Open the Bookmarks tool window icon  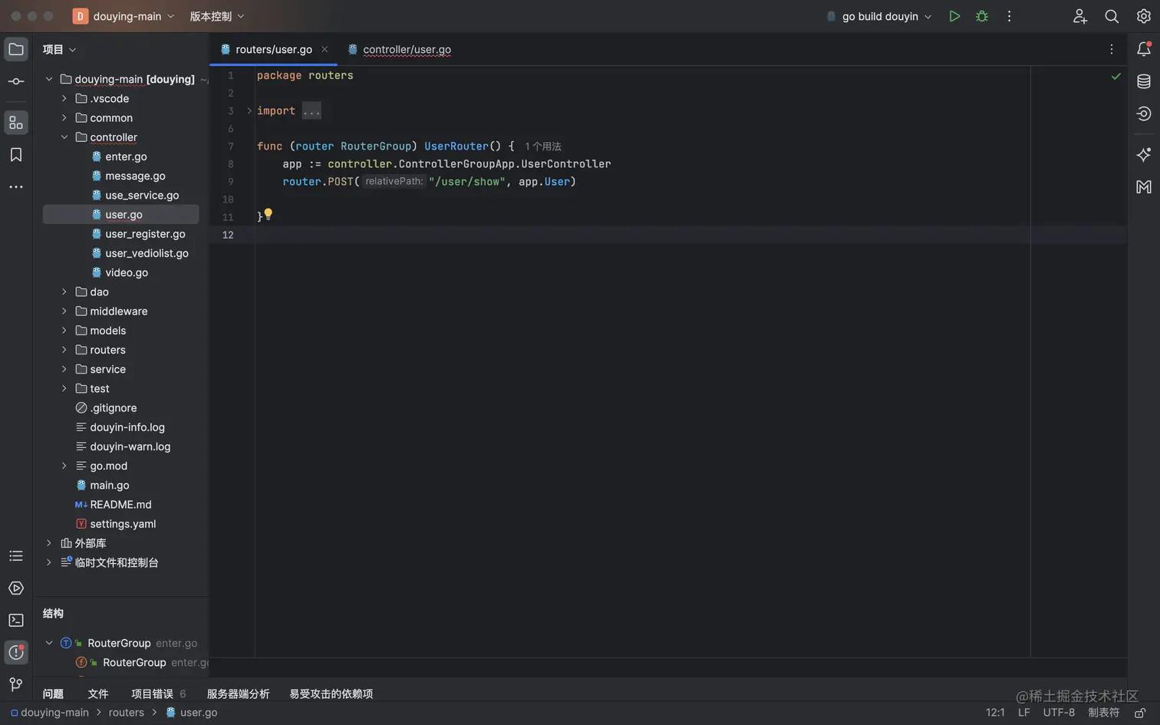coord(16,155)
